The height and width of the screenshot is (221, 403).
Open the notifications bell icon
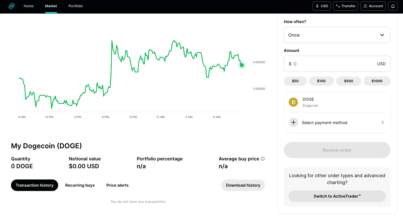click(x=393, y=6)
